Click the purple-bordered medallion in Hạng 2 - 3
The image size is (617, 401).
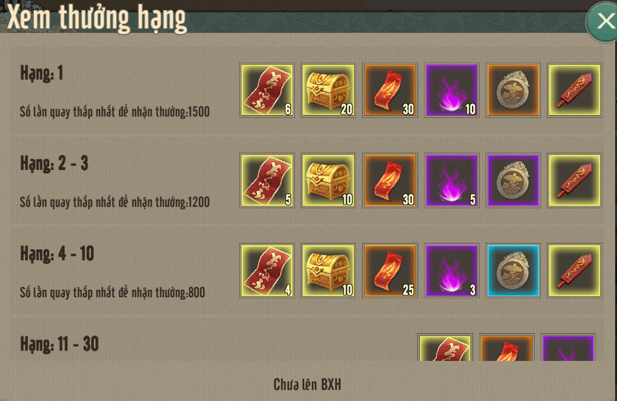click(513, 180)
